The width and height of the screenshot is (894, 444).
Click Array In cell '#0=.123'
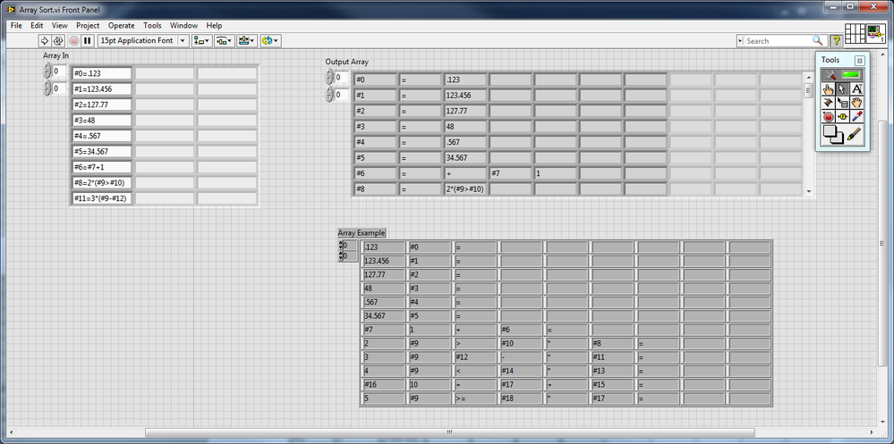click(101, 73)
